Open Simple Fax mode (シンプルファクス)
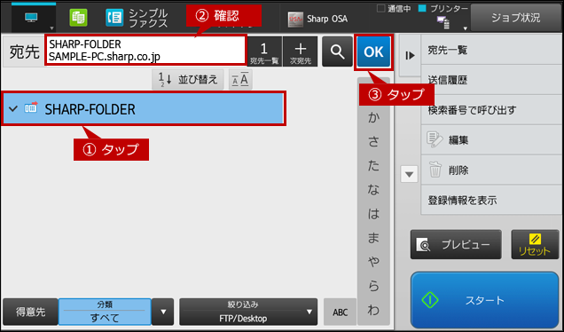This screenshot has height=332, width=564. (x=137, y=18)
